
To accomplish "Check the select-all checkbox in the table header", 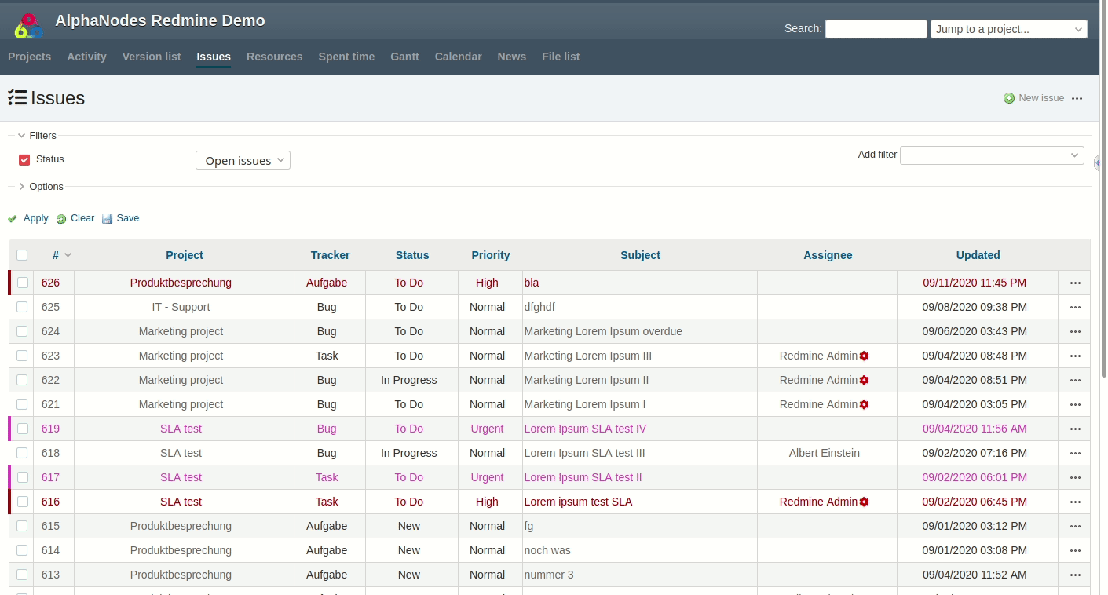I will (22, 255).
